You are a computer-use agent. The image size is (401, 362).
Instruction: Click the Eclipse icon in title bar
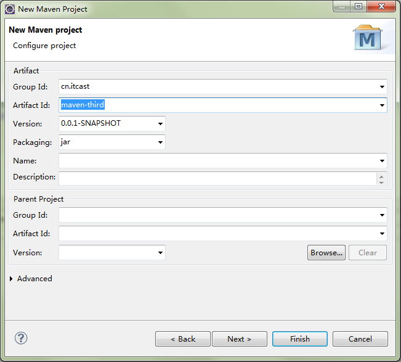coord(10,9)
